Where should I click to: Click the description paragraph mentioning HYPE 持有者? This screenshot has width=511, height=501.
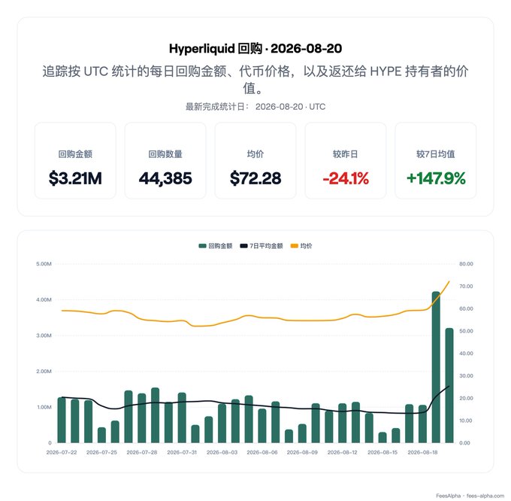coord(255,80)
